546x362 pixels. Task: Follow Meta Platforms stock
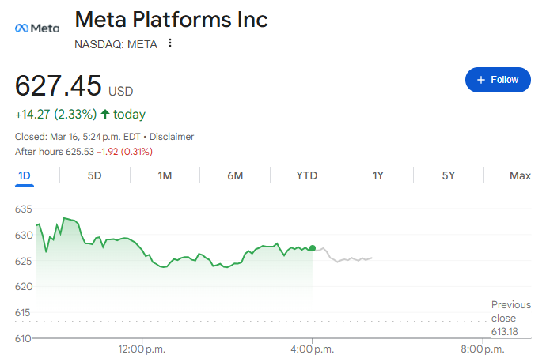point(498,80)
